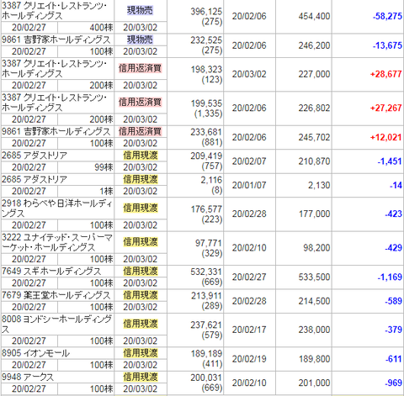Click 信用返済買 label in 199,535 row
The height and width of the screenshot is (396, 404).
140,103
